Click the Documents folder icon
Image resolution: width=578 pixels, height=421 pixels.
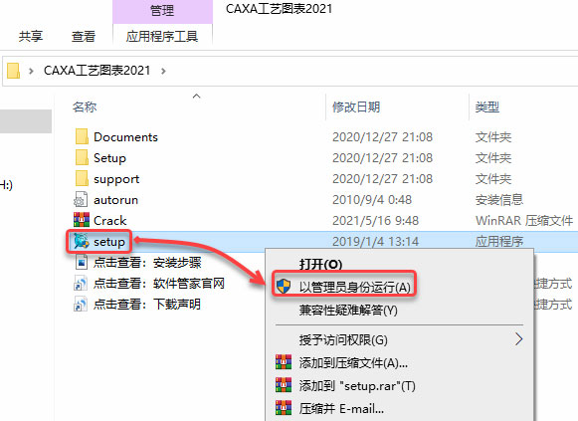click(82, 136)
